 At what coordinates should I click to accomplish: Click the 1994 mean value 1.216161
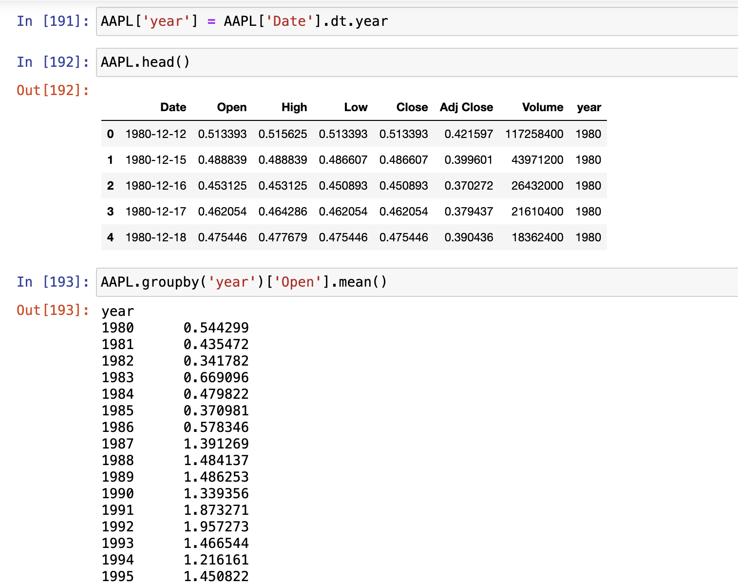(216, 560)
